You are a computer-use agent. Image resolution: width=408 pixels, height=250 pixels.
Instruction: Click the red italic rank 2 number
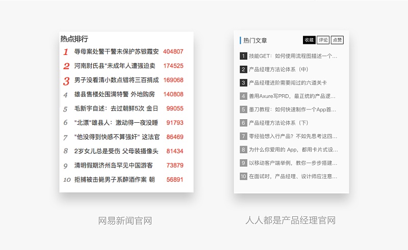66,66
